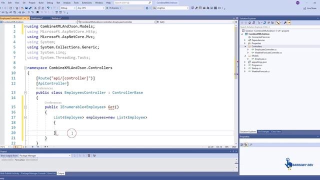Toggle the pin icon on EmployeesController tab

tap(25, 18)
